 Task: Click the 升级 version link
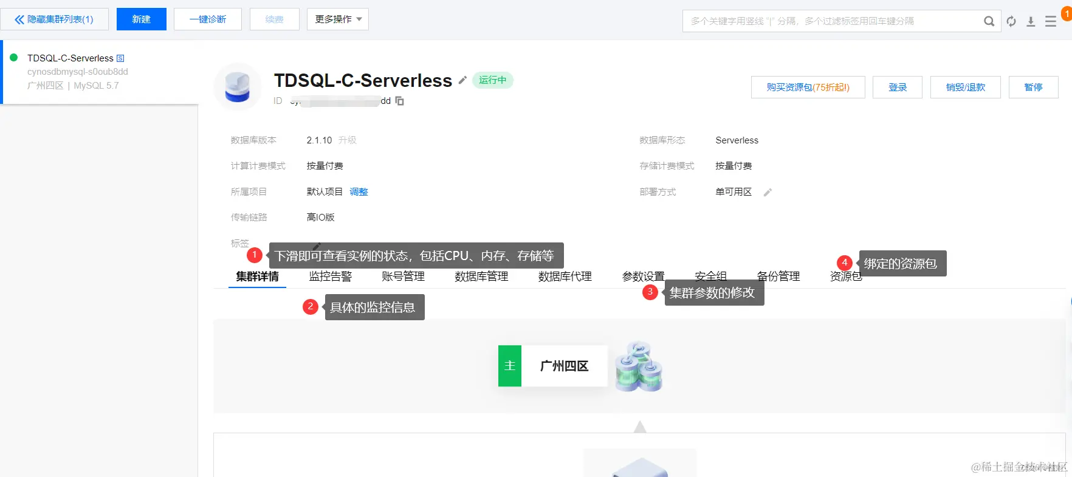point(348,140)
